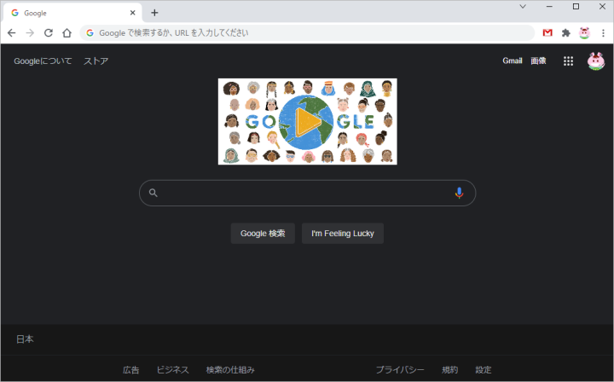Start voice search with microphone icon
Viewport: 614px width, 382px height.
(x=459, y=193)
